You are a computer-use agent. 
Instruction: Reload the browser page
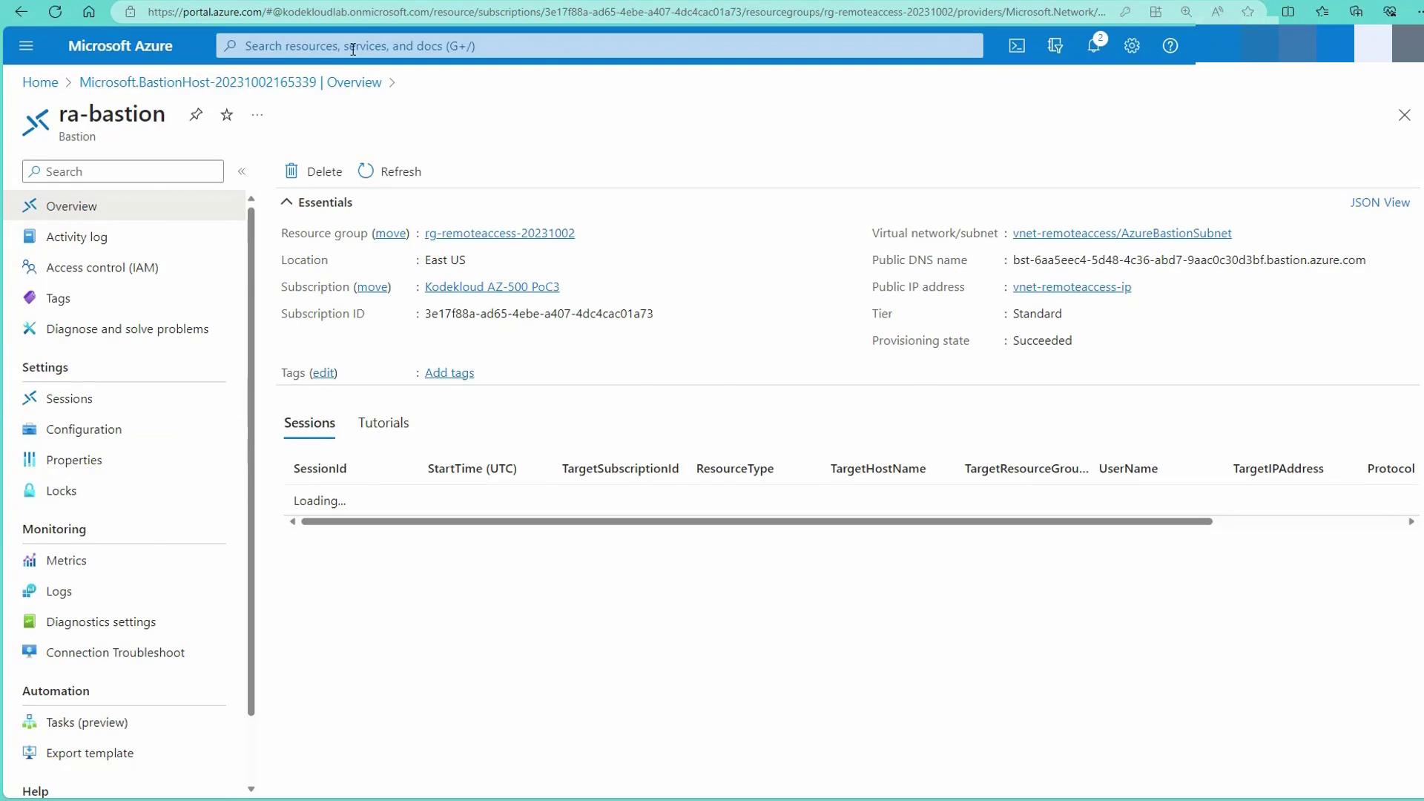tap(55, 12)
